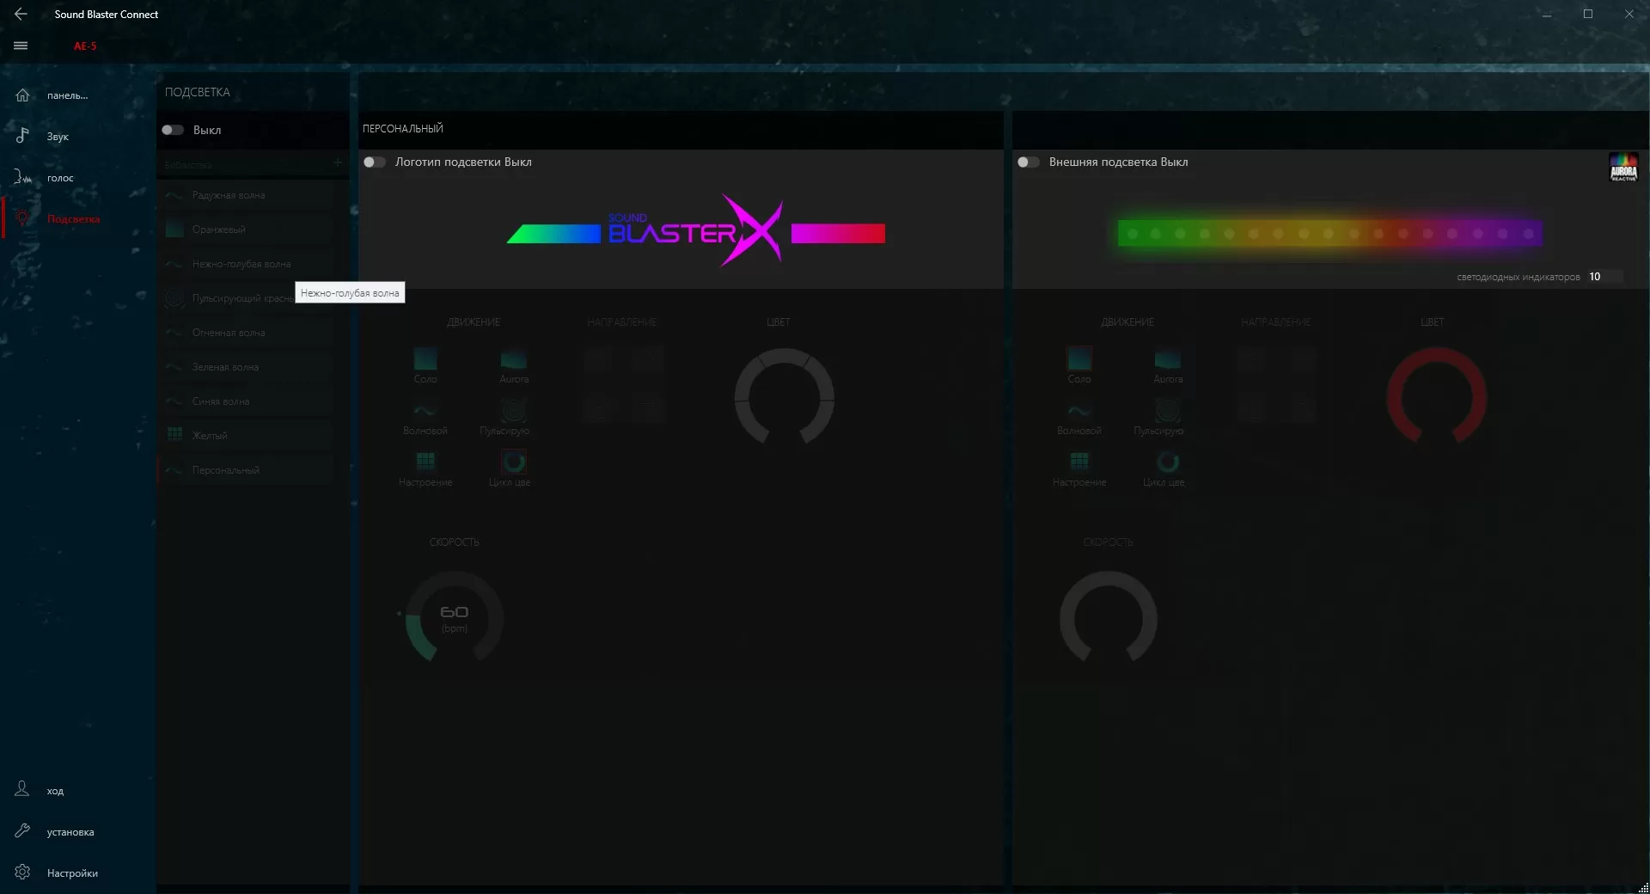
Task: Choose Aurora motion for the external lighting
Action: coord(1168,365)
